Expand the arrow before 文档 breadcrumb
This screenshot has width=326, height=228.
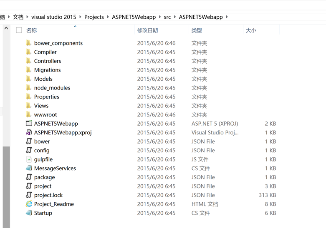pos(9,17)
